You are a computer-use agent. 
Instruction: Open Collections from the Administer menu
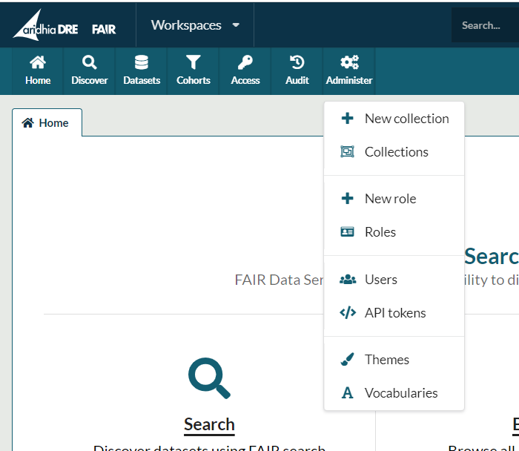394,152
